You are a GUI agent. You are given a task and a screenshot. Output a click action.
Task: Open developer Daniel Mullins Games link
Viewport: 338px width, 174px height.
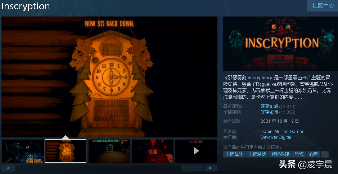(282, 131)
